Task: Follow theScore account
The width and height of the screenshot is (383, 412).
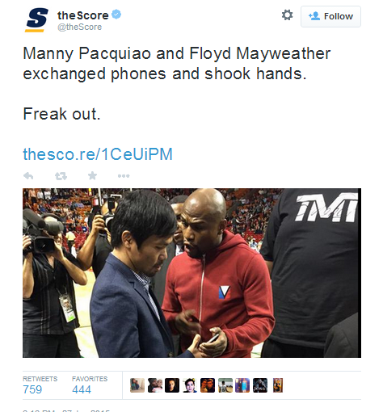Action: point(330,16)
